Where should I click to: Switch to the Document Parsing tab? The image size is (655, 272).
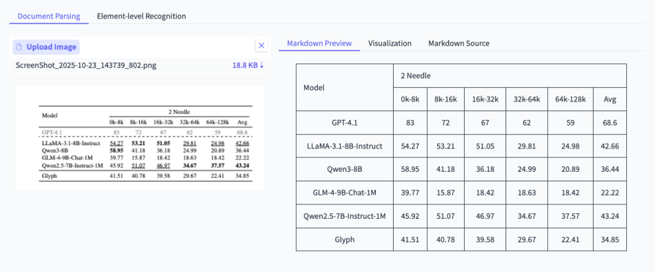click(x=49, y=16)
